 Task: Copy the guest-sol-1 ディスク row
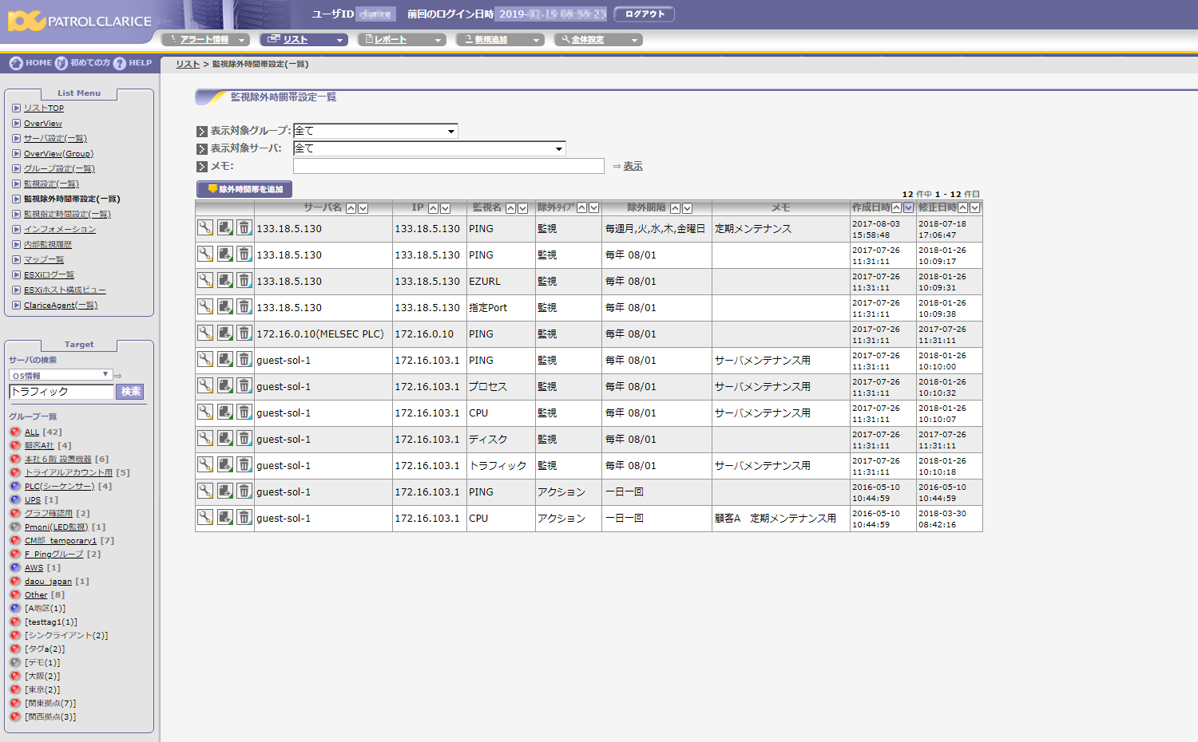pyautogui.click(x=225, y=438)
